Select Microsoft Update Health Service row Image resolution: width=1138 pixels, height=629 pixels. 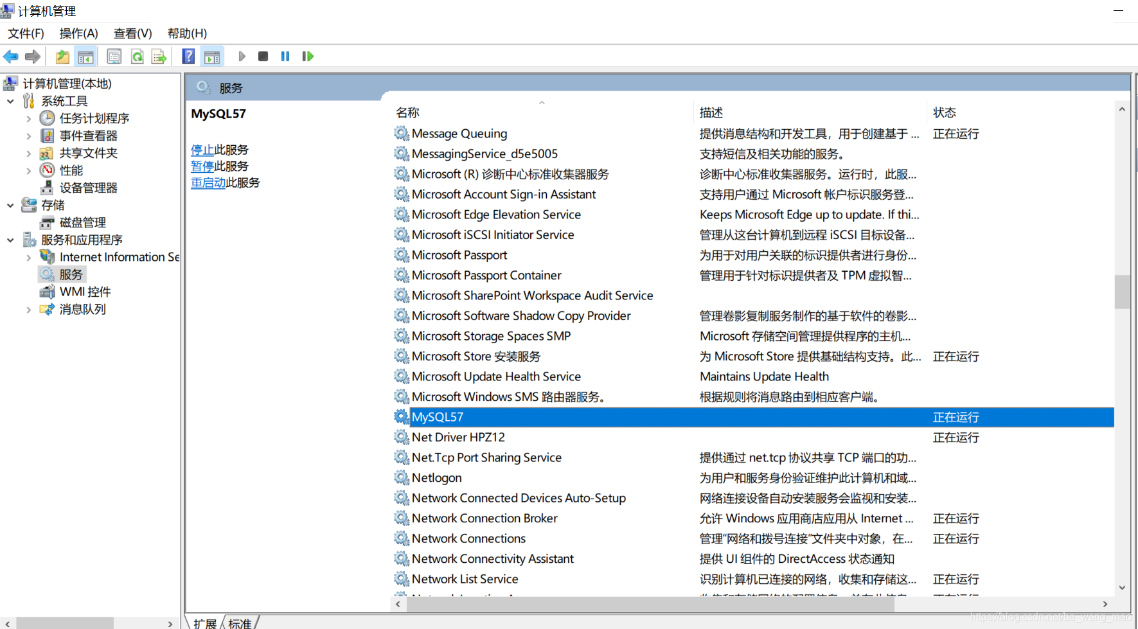[x=753, y=377]
